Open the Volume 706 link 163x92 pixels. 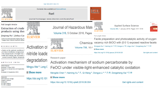tap(81, 48)
